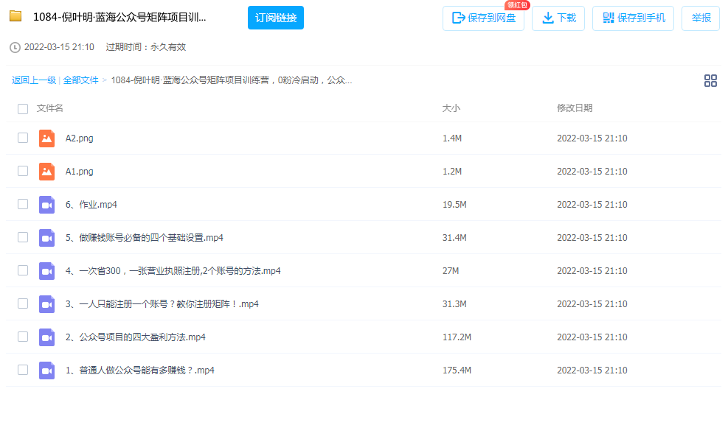Open 2、公众号项目的四大盈利方法.mp4
The image size is (728, 425).
pyautogui.click(x=136, y=337)
